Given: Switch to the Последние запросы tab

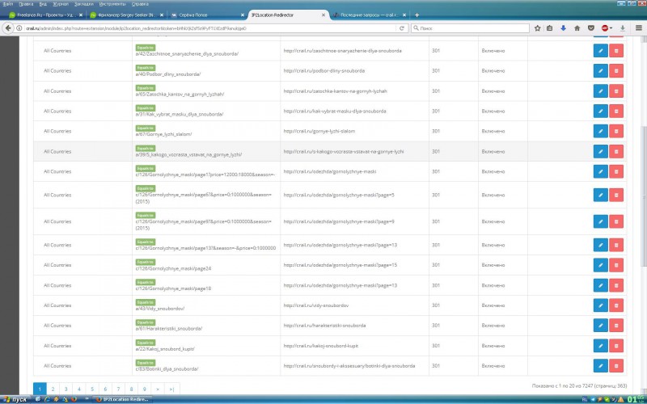Looking at the screenshot, I should 370,15.
